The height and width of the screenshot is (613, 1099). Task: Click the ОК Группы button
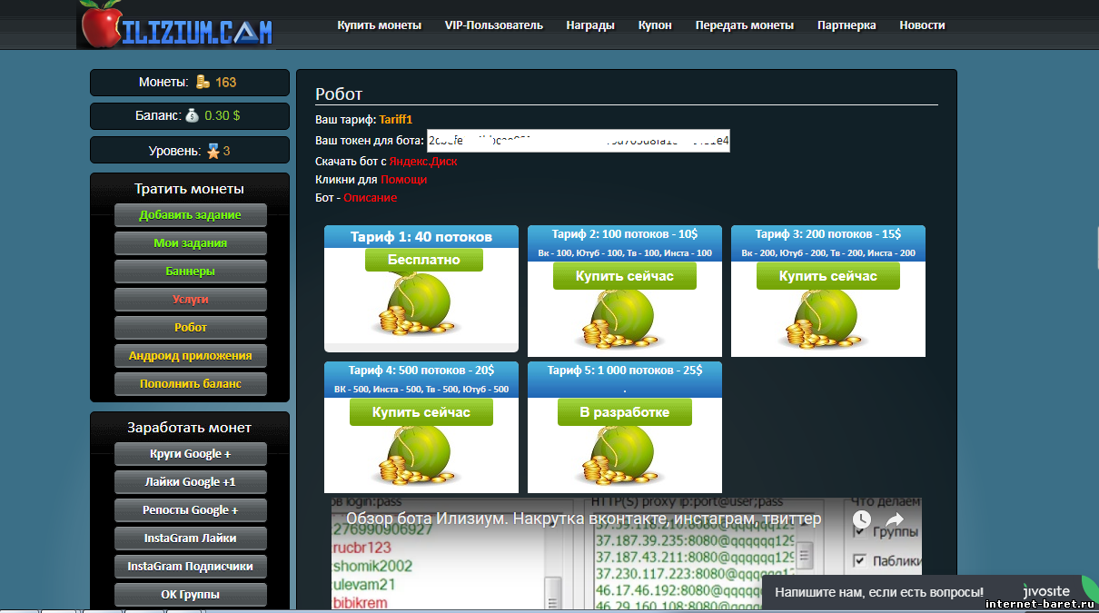tap(191, 595)
